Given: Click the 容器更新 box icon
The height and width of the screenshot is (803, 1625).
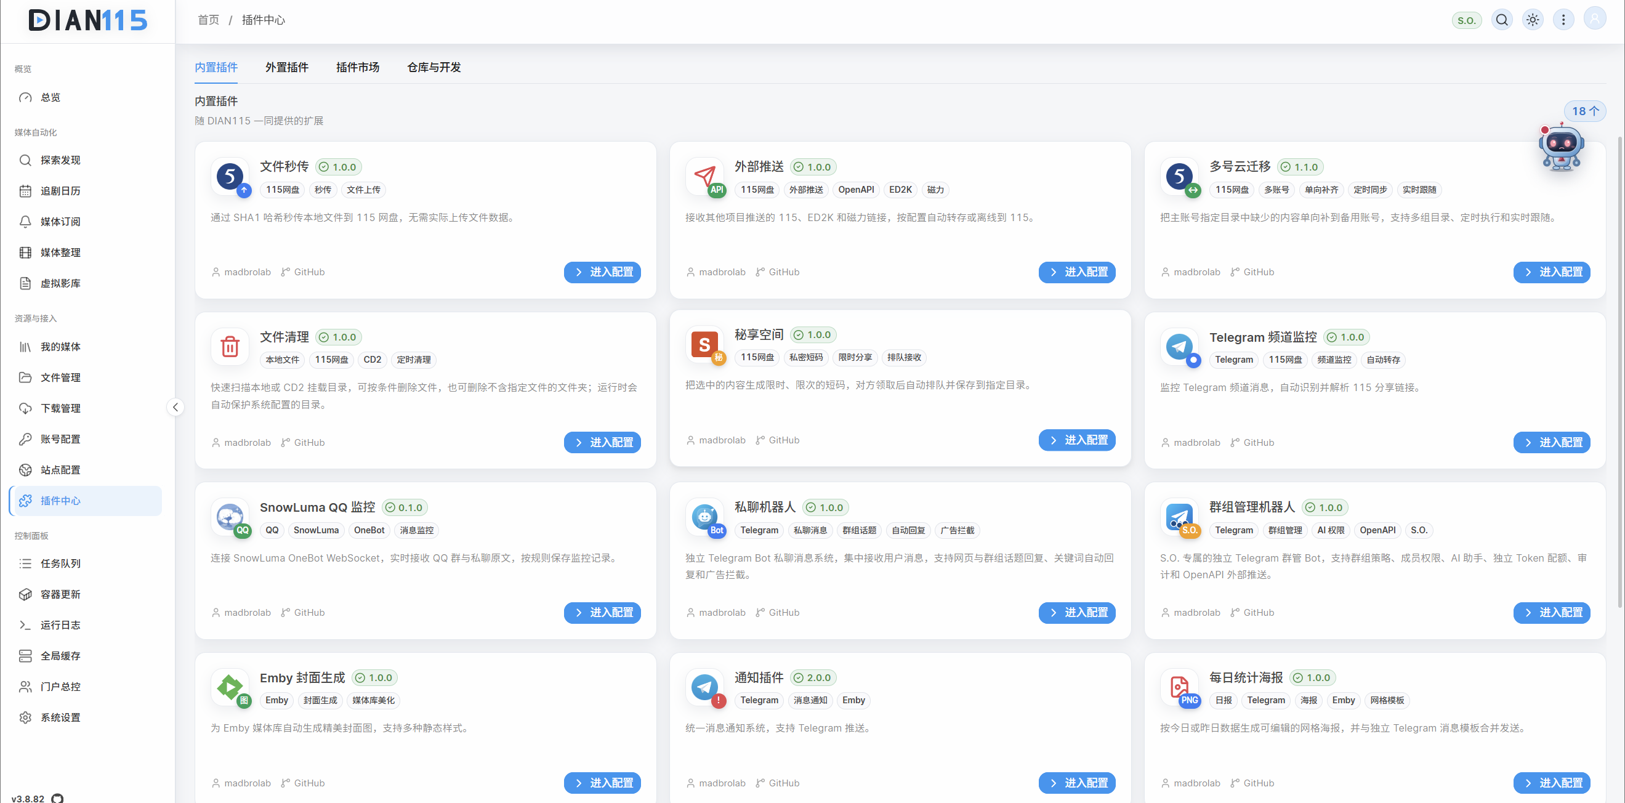Looking at the screenshot, I should coord(25,594).
